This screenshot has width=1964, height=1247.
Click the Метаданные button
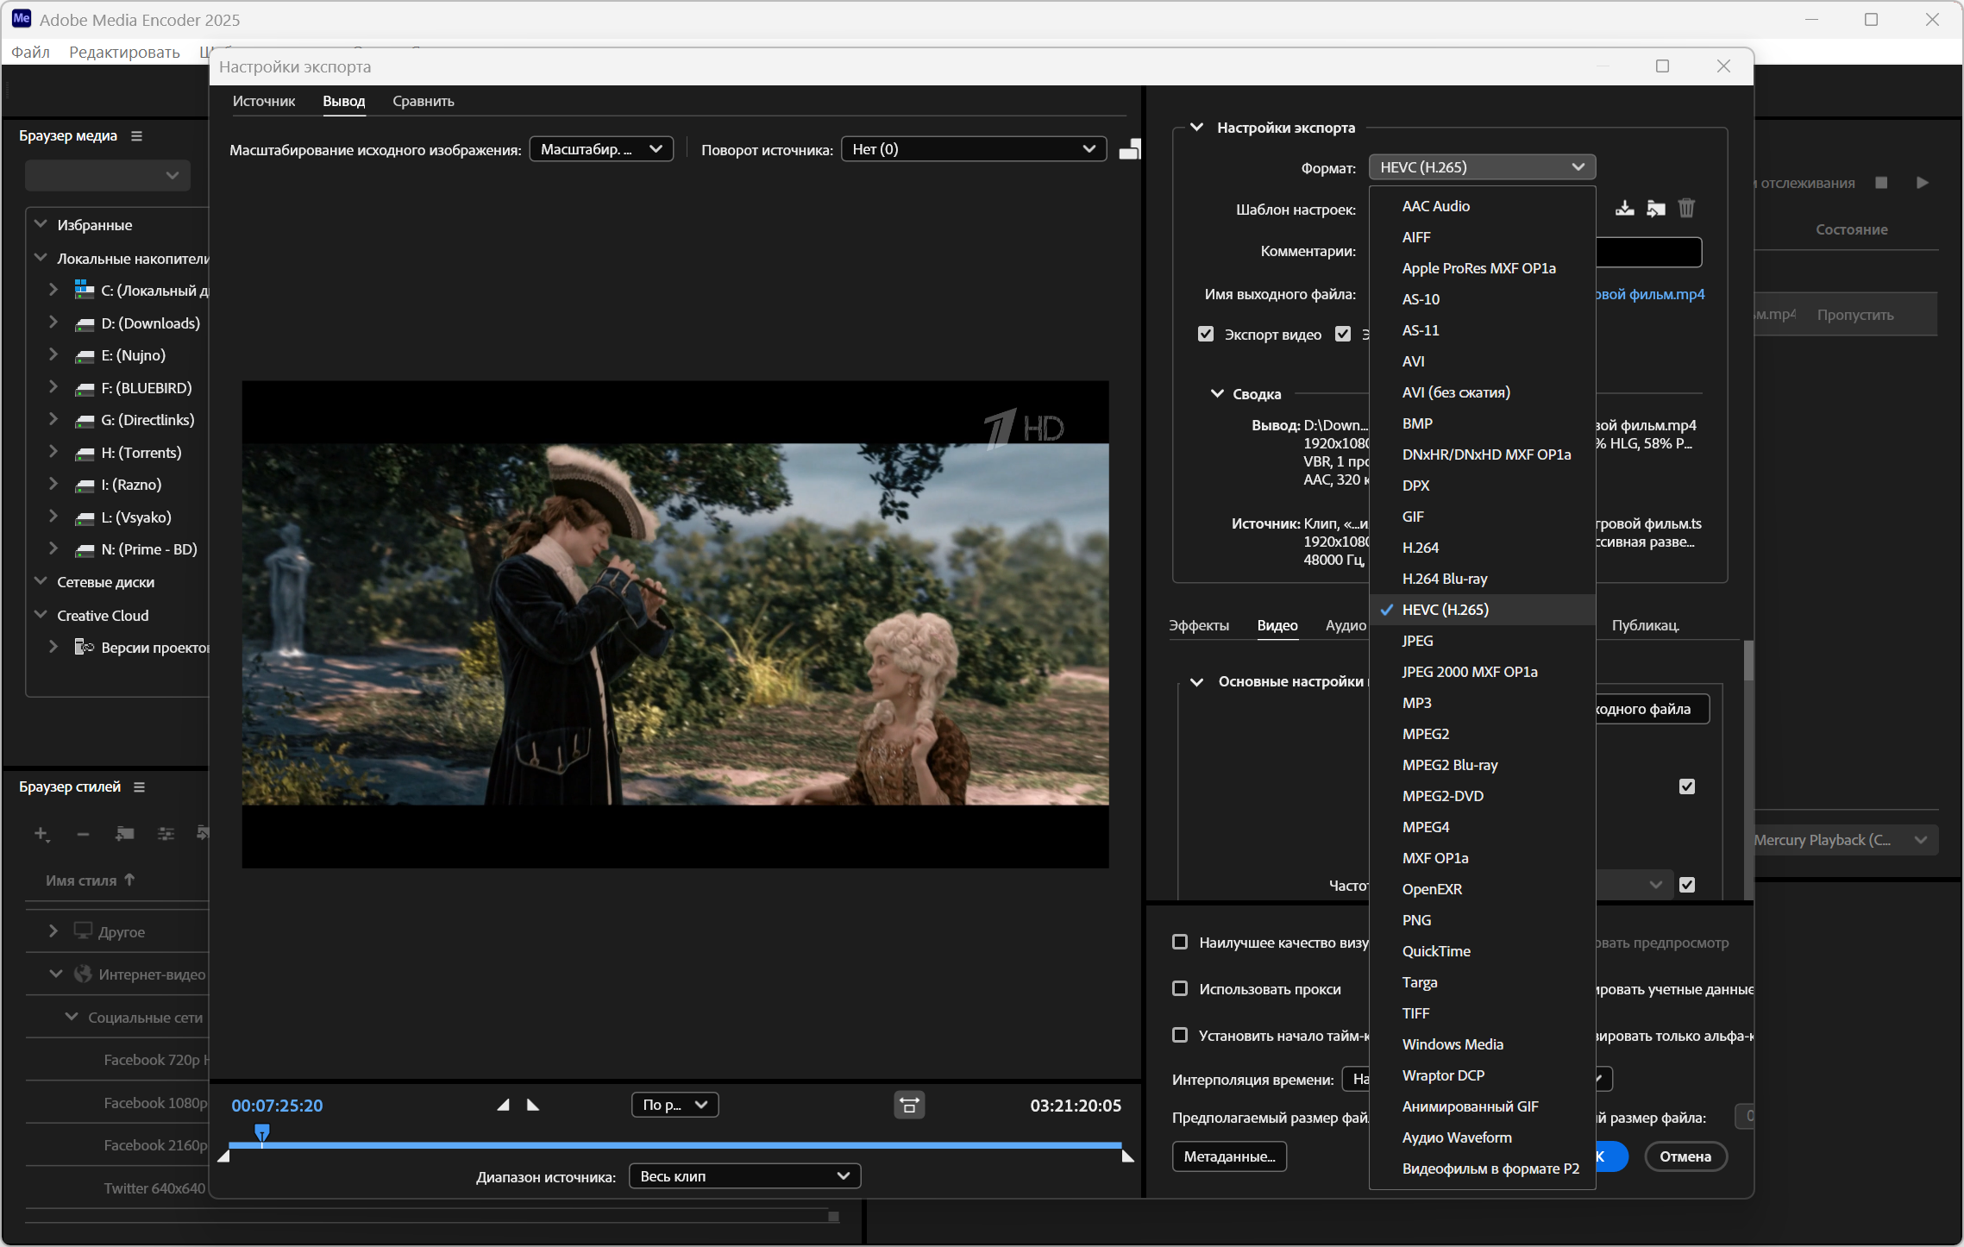[1229, 1156]
